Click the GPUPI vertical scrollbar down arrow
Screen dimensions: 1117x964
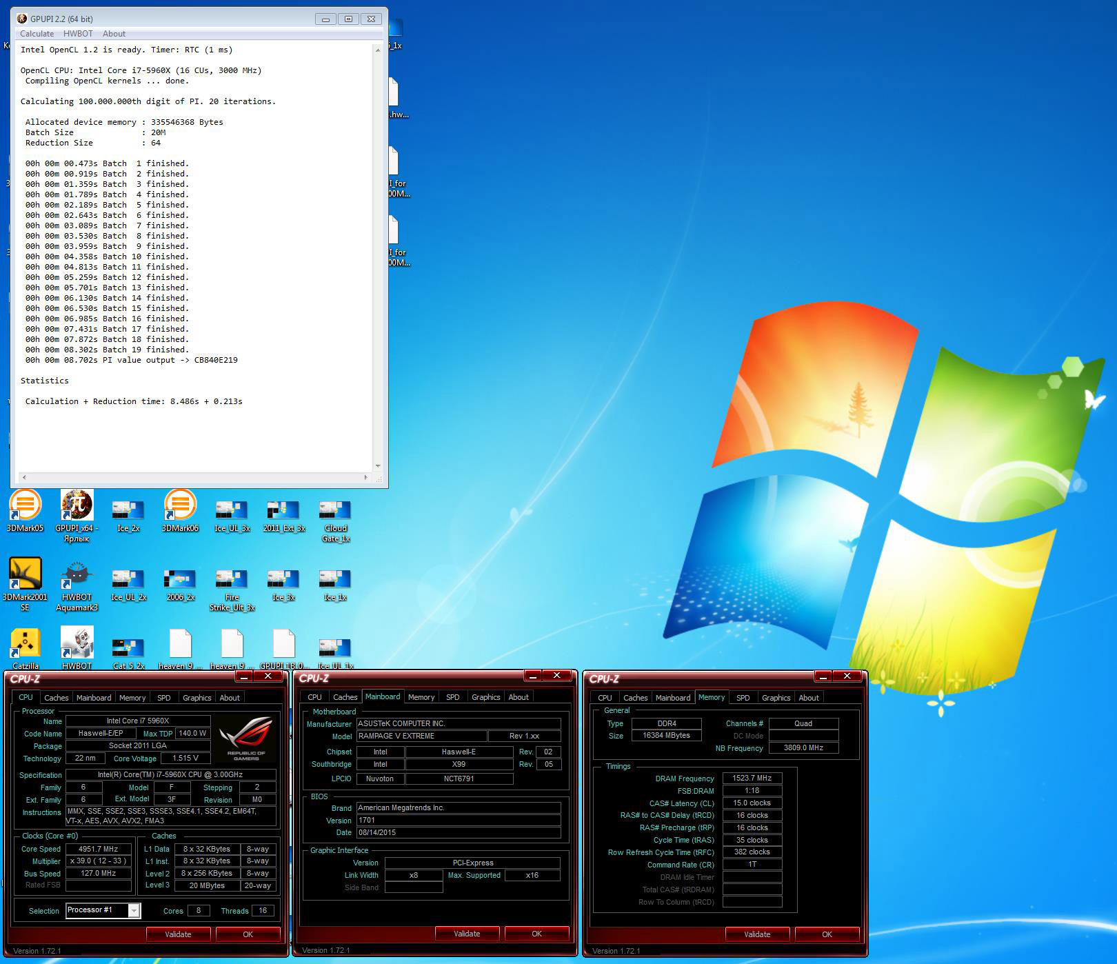click(x=377, y=466)
